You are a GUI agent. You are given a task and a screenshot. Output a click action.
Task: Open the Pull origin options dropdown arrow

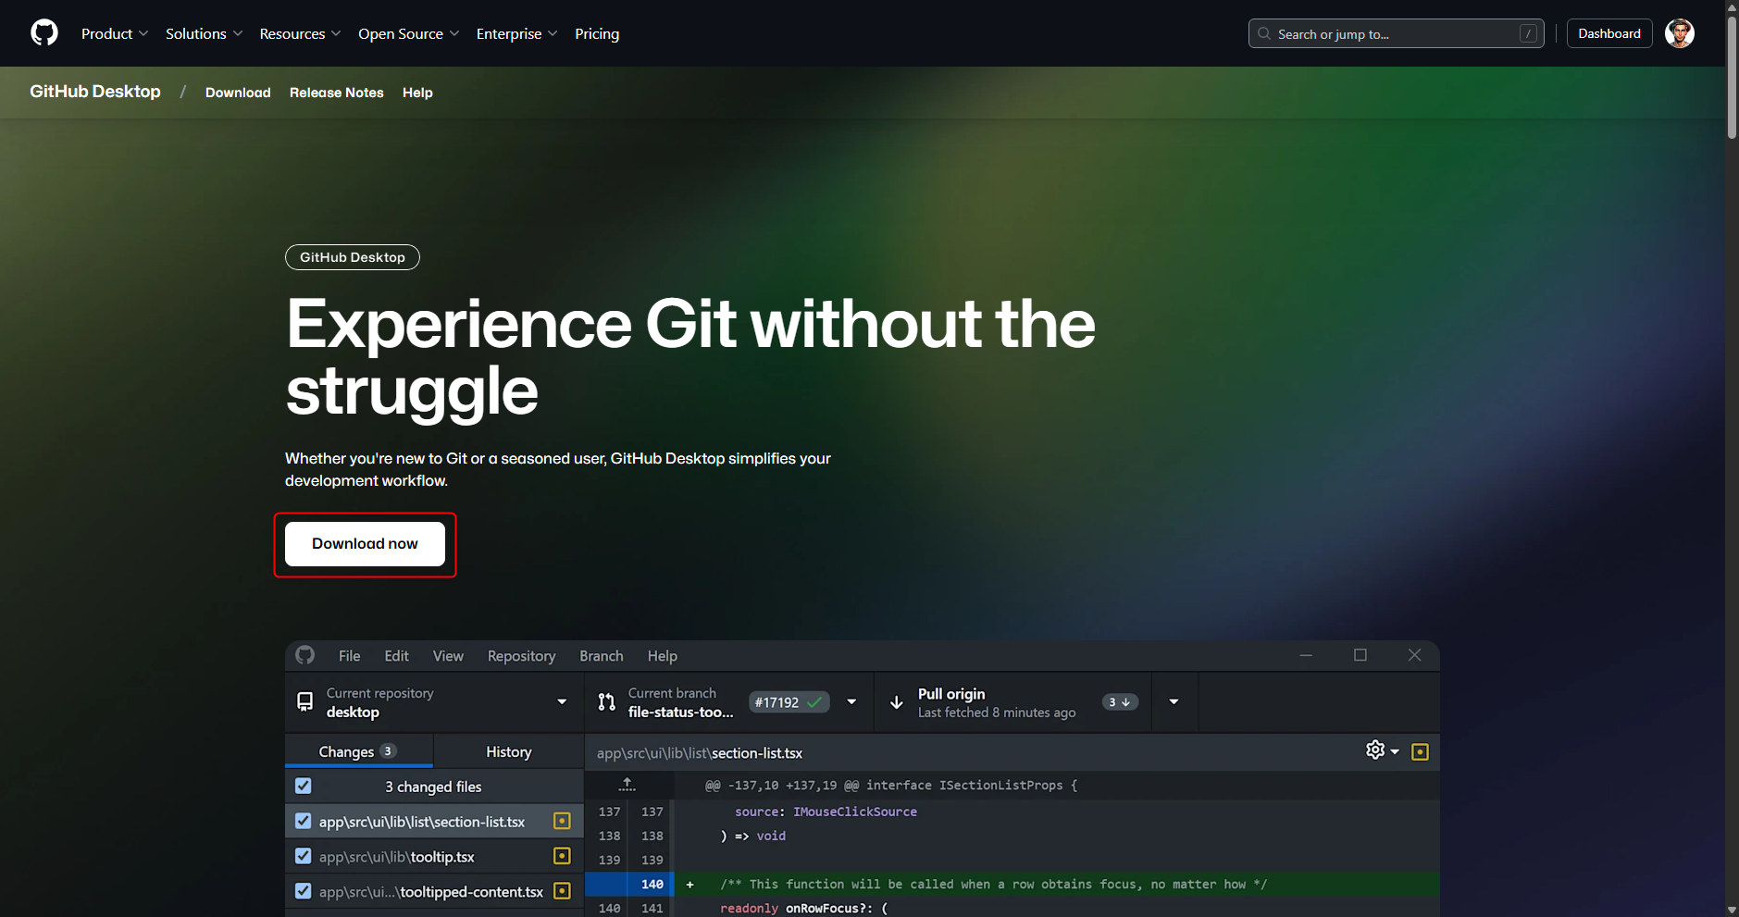click(1174, 702)
